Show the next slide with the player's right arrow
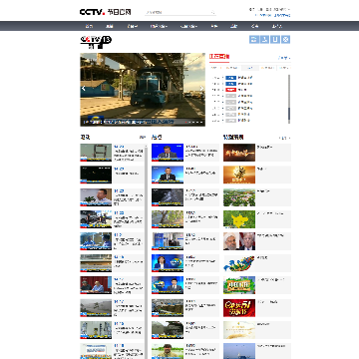This screenshot has width=359, height=359. click(201, 89)
